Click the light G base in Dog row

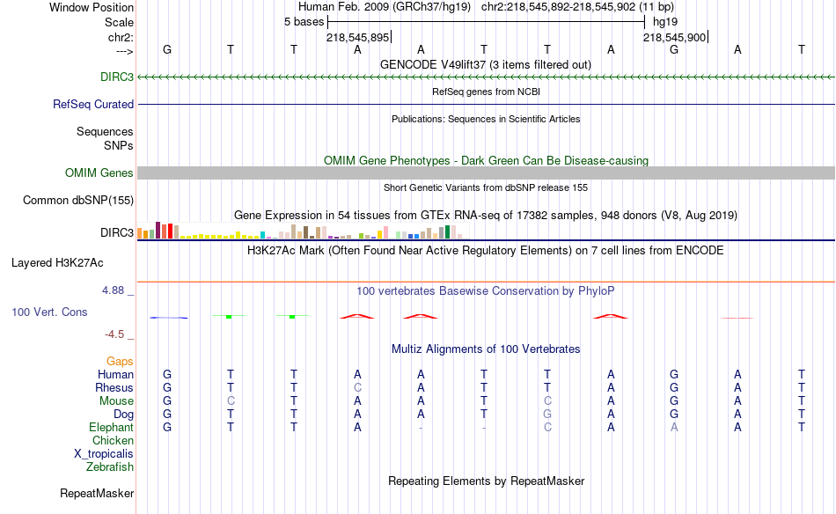tap(547, 415)
